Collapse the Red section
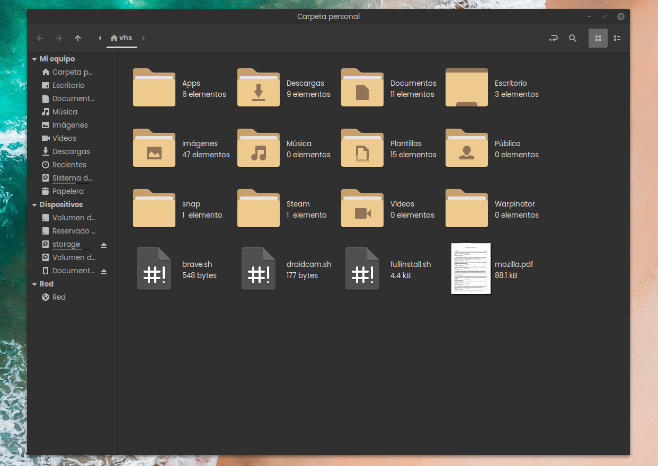Screen dimensions: 658x466 (x=34, y=283)
